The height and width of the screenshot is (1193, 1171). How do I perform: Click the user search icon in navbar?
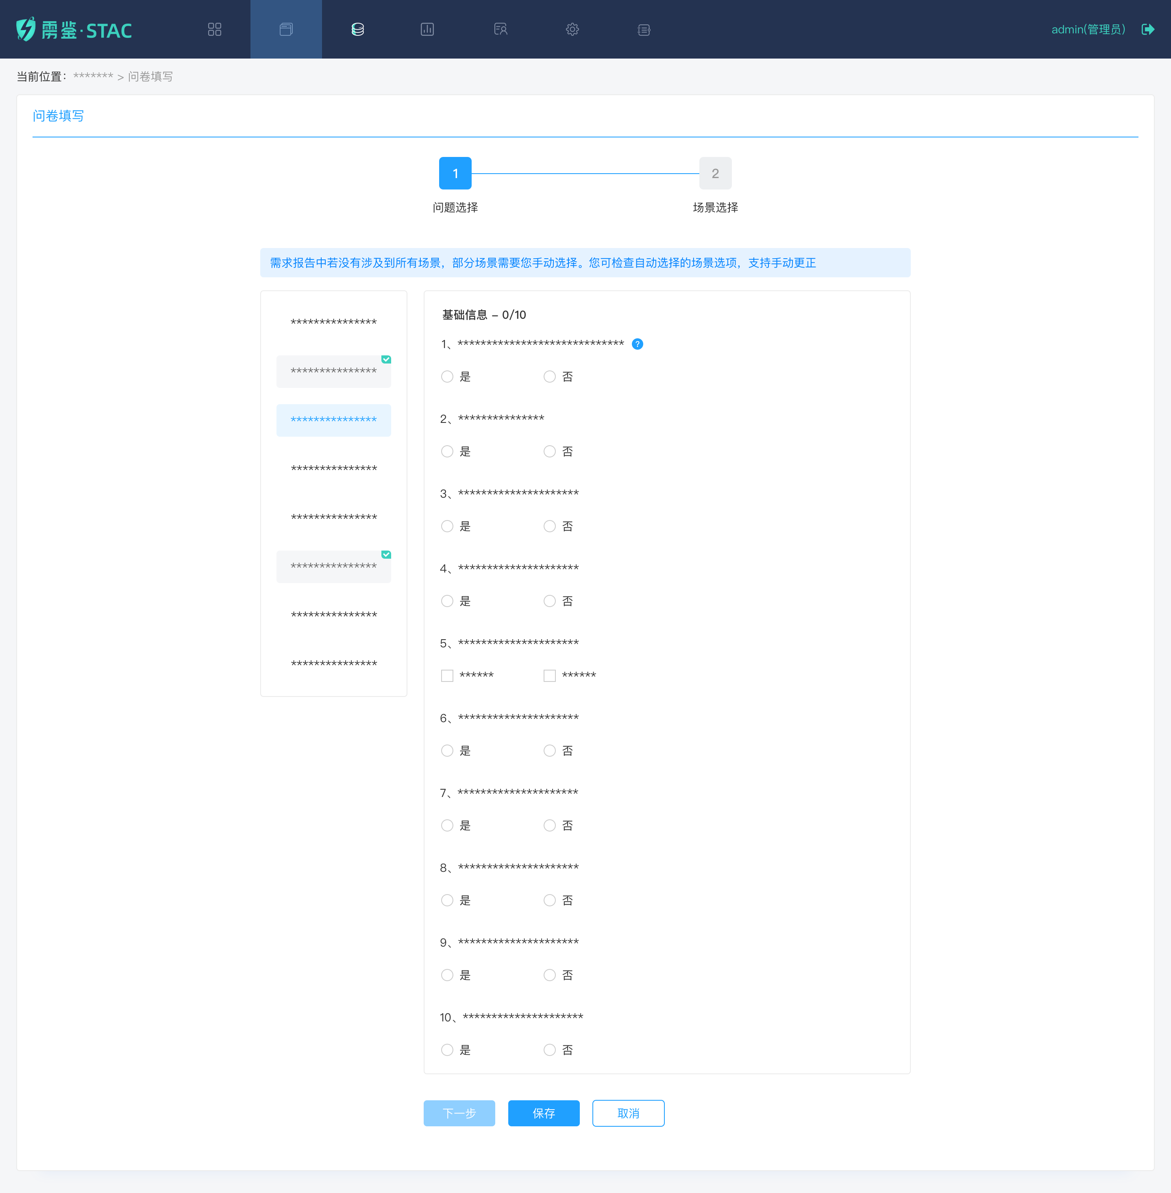pos(500,30)
